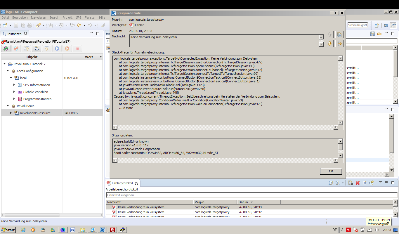Click the green gears connect button in Instanzen

point(6,48)
